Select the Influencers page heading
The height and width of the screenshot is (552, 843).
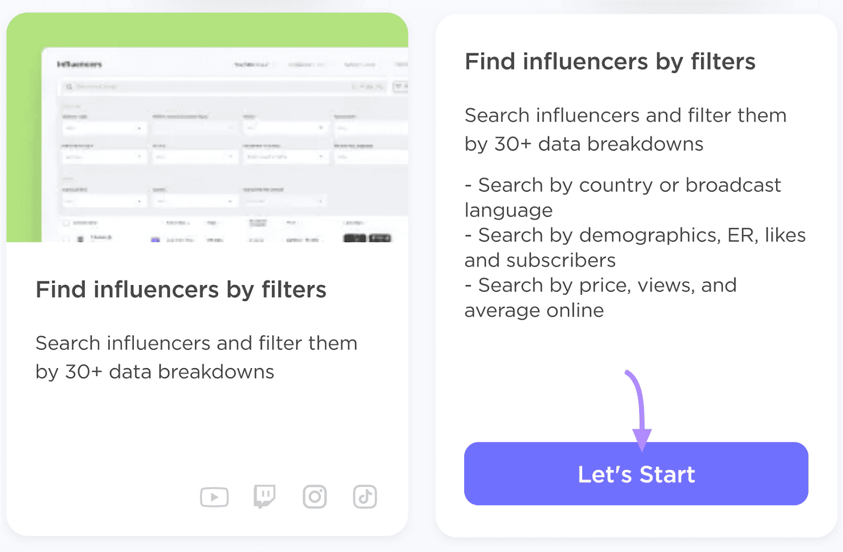[80, 64]
